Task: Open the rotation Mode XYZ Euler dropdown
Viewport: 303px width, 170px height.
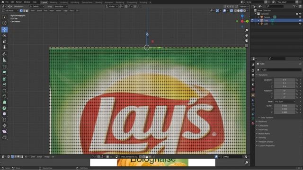Action: pyautogui.click(x=285, y=102)
